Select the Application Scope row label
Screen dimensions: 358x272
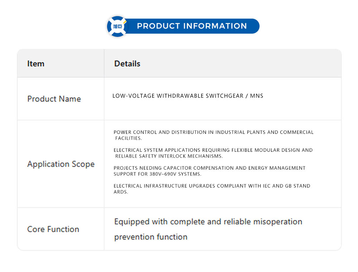pyautogui.click(x=61, y=164)
